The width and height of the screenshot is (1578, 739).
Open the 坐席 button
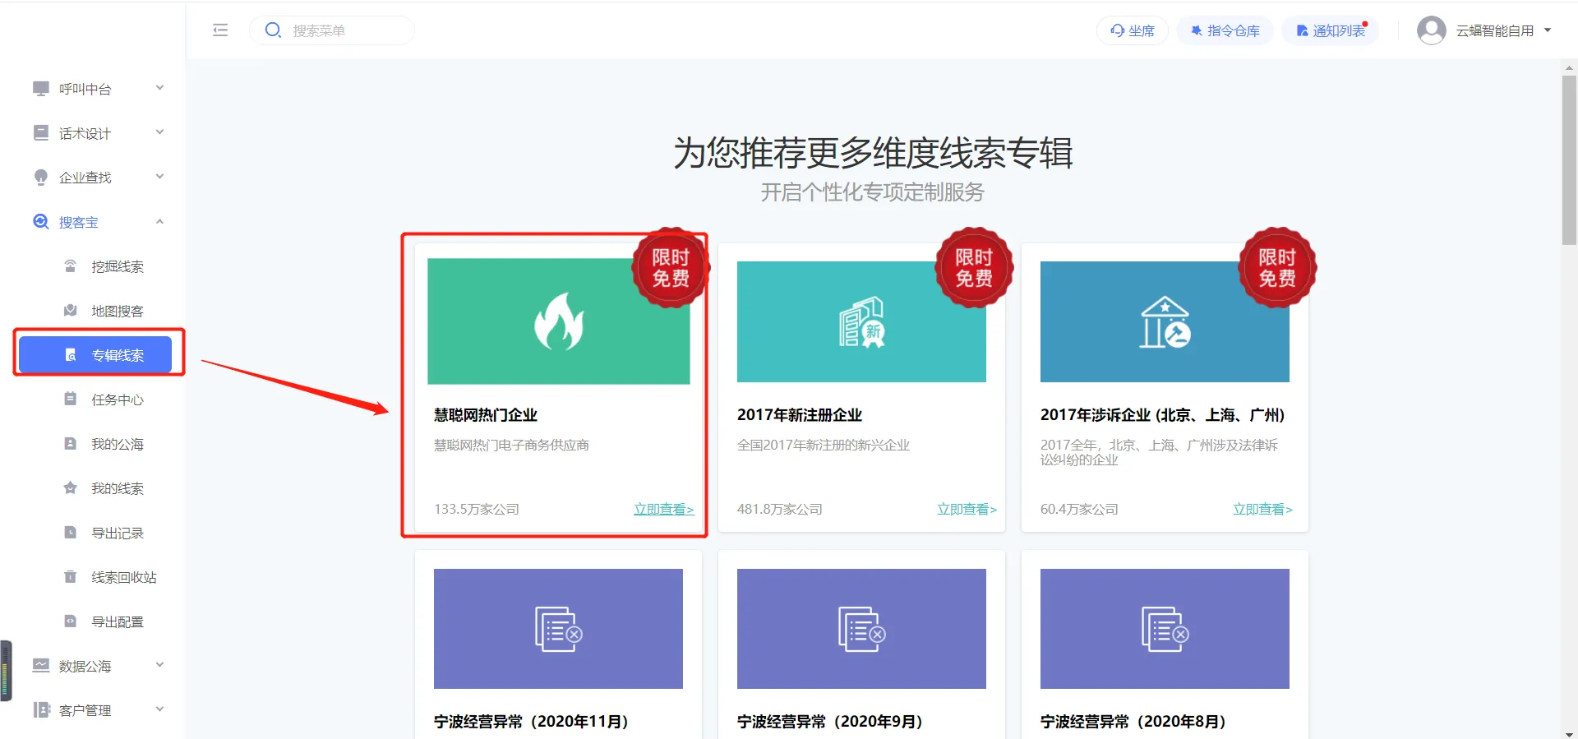(x=1133, y=30)
